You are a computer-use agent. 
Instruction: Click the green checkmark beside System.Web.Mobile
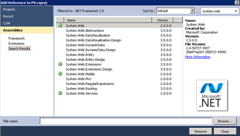(60, 74)
